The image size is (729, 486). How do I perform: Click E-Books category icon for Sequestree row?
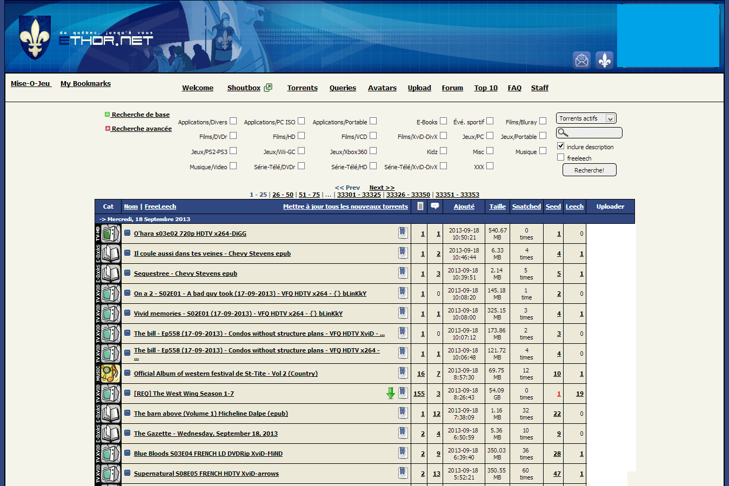pyautogui.click(x=111, y=274)
